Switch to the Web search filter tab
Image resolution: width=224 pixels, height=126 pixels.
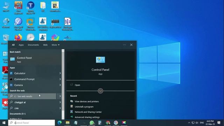45,45
